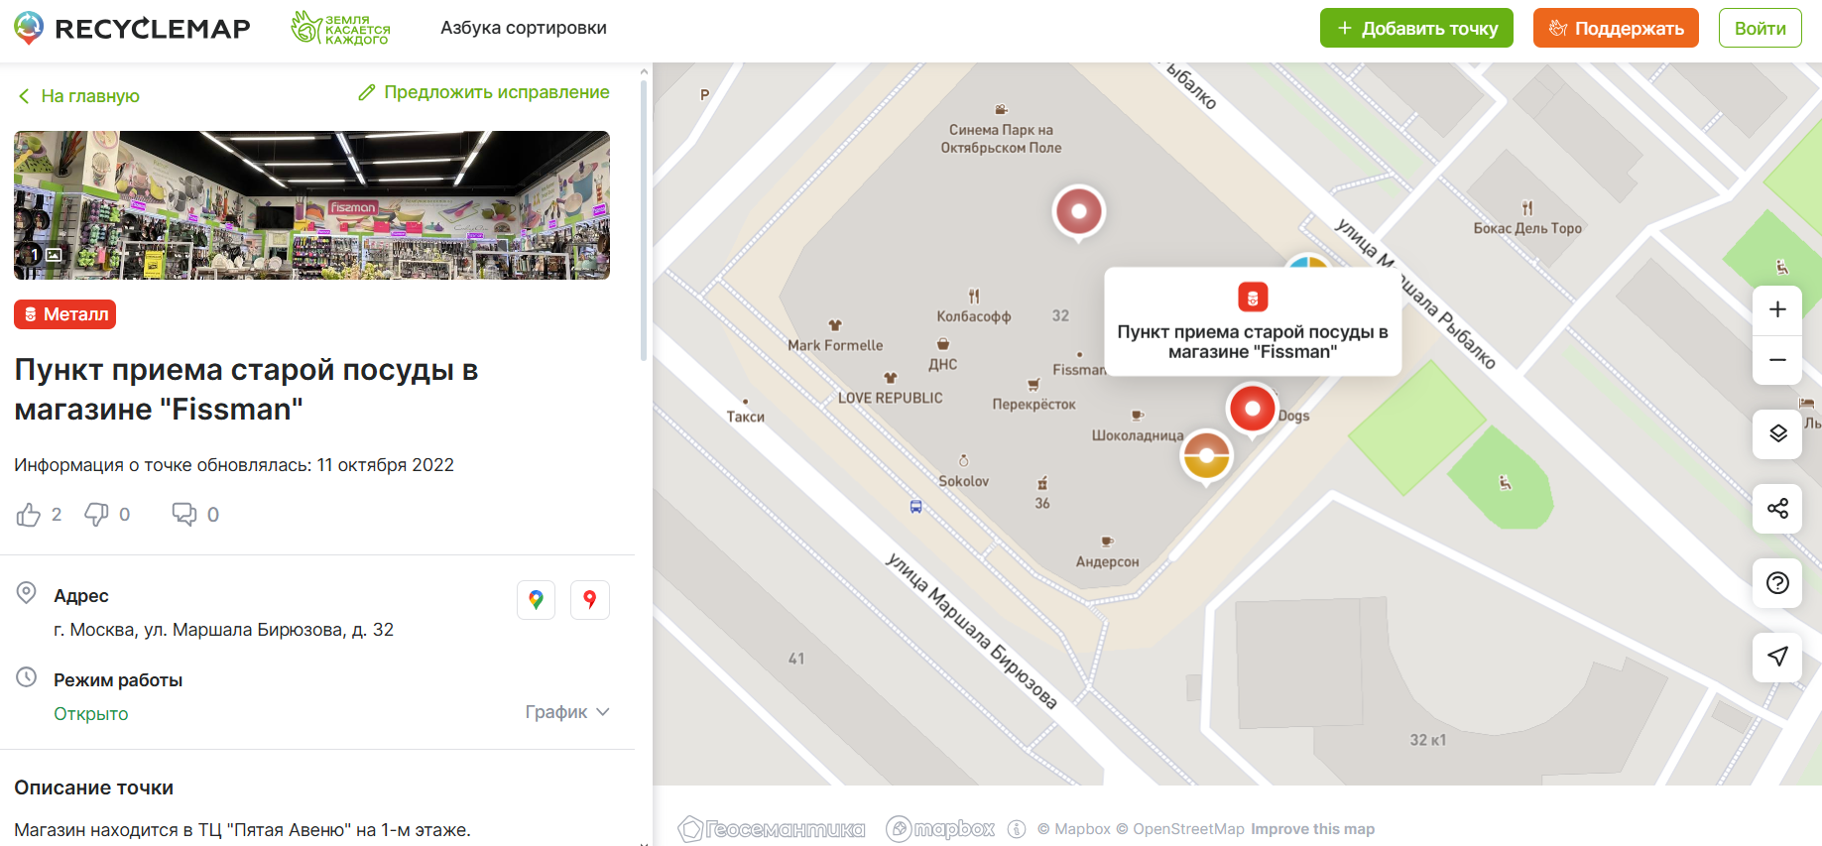Click the popup title 'Пункт приема старой посуды'
The image size is (1822, 846).
[x=1253, y=341]
